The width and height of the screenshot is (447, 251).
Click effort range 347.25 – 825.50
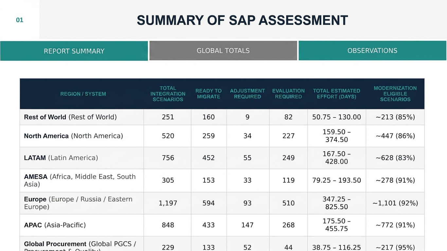[x=336, y=203]
